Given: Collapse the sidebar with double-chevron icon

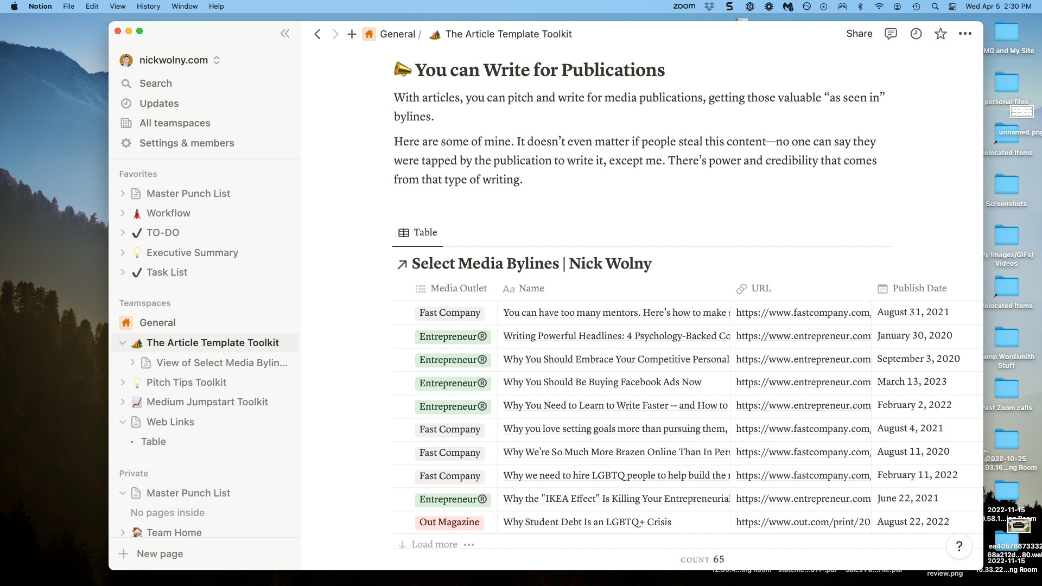Looking at the screenshot, I should click(x=285, y=34).
